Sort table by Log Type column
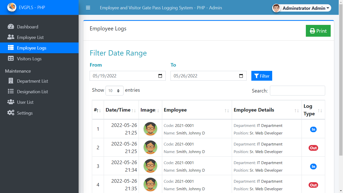 click(313, 110)
